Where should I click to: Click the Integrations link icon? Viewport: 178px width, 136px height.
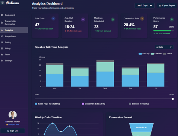pyautogui.click(x=2, y=36)
